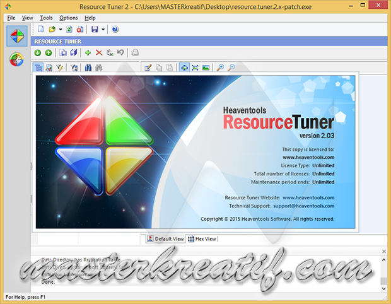Click the "version 2.03" text on the splash
The image size is (391, 304).
317,136
